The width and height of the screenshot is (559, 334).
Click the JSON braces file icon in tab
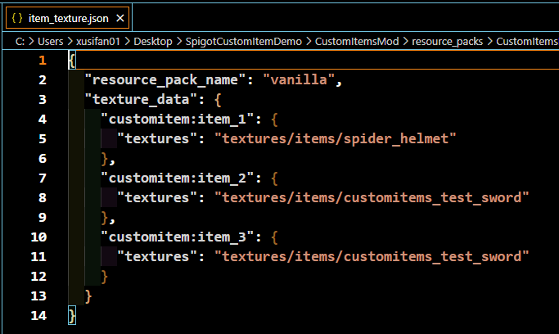click(17, 18)
